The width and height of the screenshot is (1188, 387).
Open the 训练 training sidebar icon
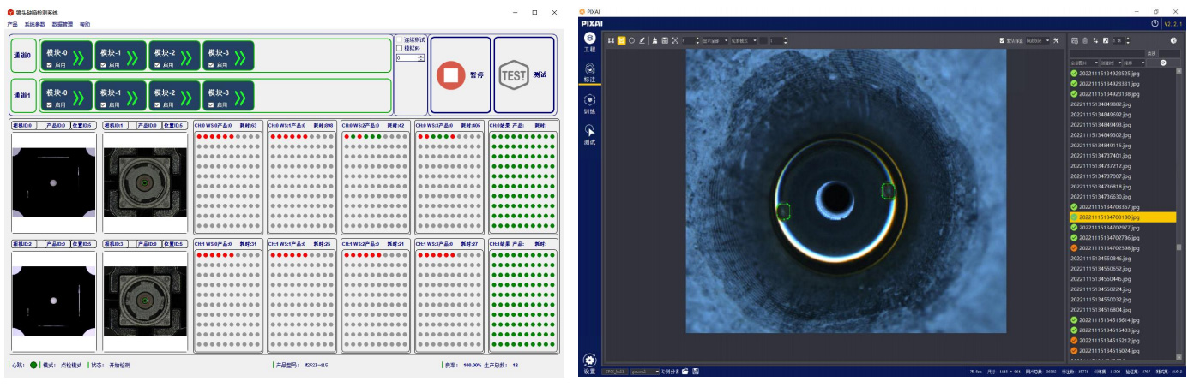589,102
